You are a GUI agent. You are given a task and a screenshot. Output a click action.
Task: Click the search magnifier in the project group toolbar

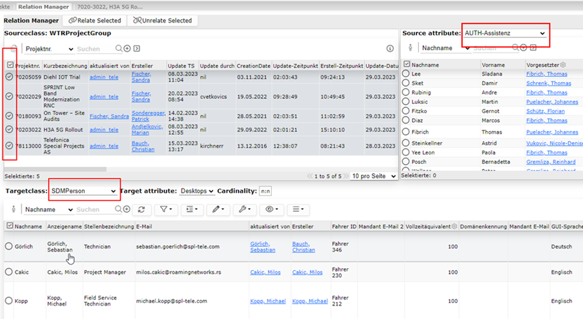coord(119,48)
